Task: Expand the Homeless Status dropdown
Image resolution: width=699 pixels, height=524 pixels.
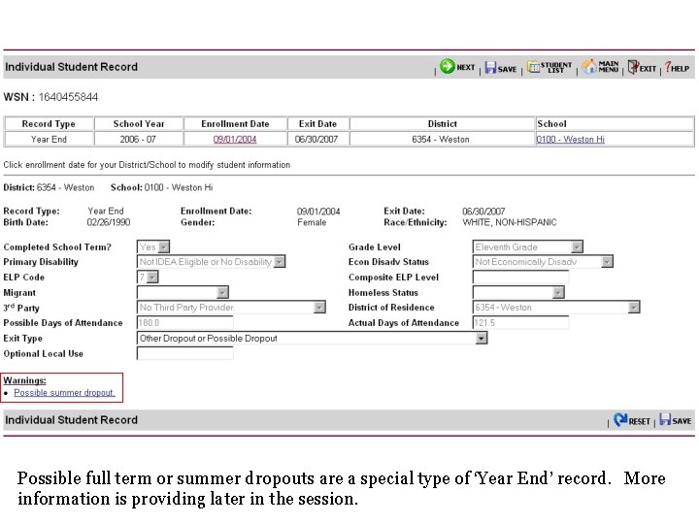Action: (558, 292)
